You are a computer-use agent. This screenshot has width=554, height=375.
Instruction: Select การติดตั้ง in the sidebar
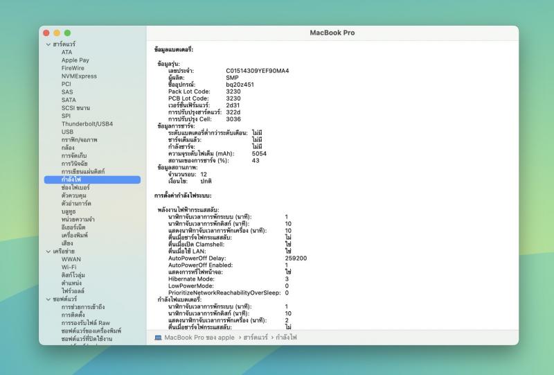point(73,315)
